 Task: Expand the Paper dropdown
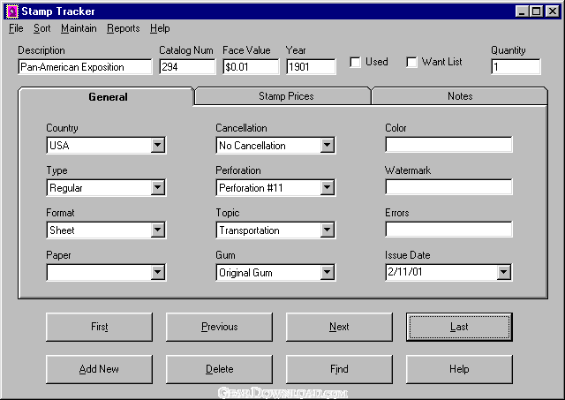(x=157, y=273)
